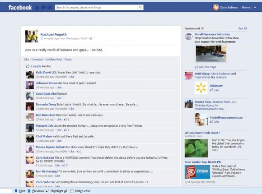Screen dimensions: 262x194
Task: Expand the account dropdown arrow beside Home
Action: [x=255, y=8]
